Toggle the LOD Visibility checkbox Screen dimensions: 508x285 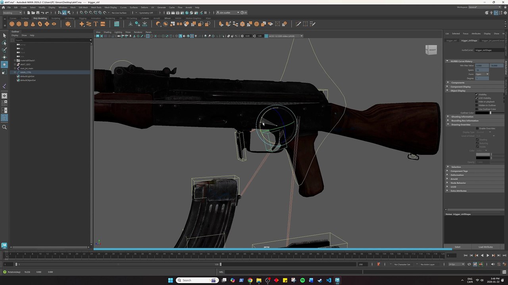pos(477,98)
